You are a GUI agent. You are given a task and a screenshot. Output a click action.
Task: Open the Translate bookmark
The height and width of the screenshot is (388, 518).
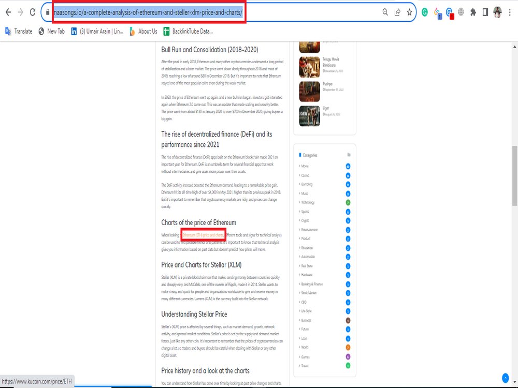click(19, 32)
